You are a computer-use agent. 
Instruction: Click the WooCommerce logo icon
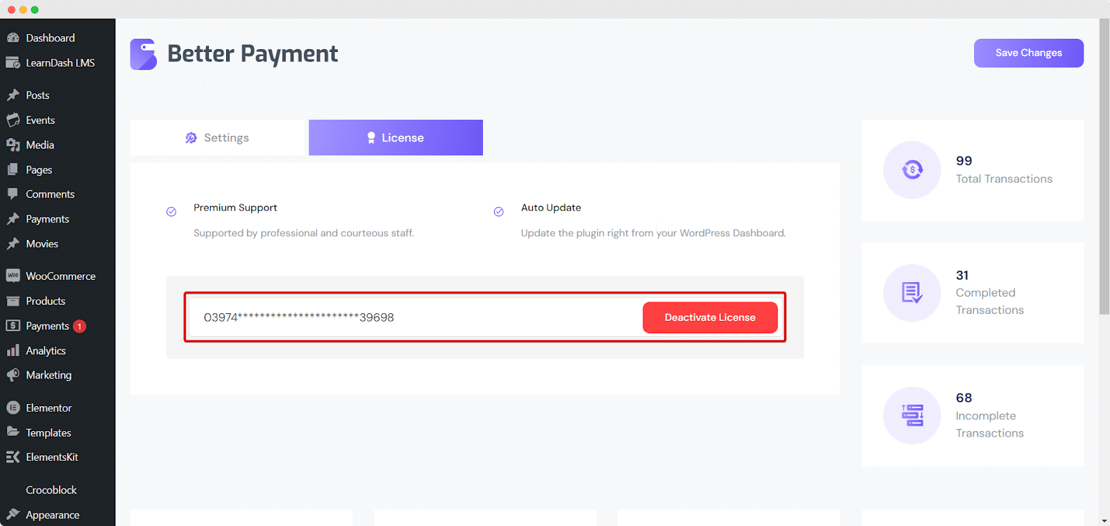tap(12, 276)
